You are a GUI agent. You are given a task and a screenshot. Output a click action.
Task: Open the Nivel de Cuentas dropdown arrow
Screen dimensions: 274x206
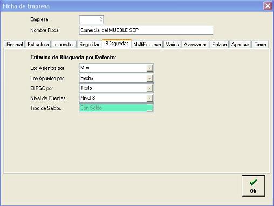point(149,98)
